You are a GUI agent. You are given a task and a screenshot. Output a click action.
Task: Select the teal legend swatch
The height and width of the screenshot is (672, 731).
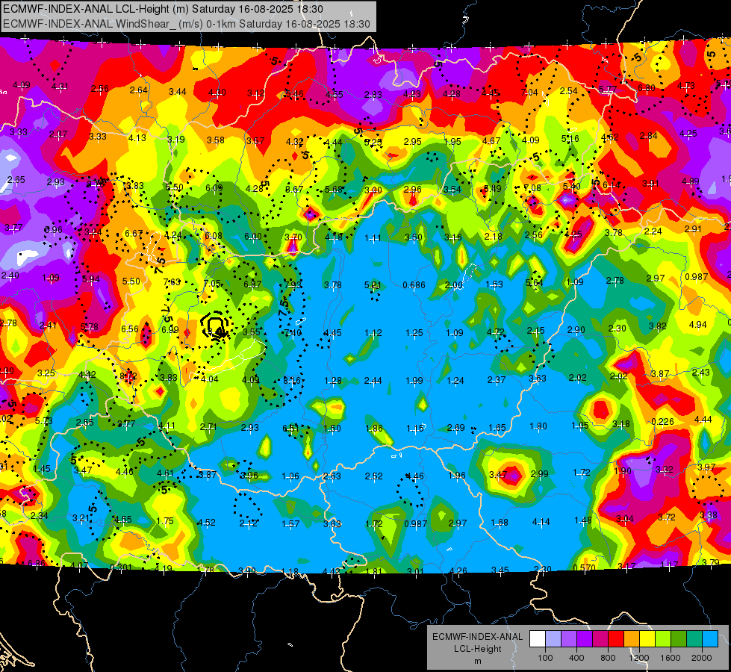pyautogui.click(x=694, y=638)
